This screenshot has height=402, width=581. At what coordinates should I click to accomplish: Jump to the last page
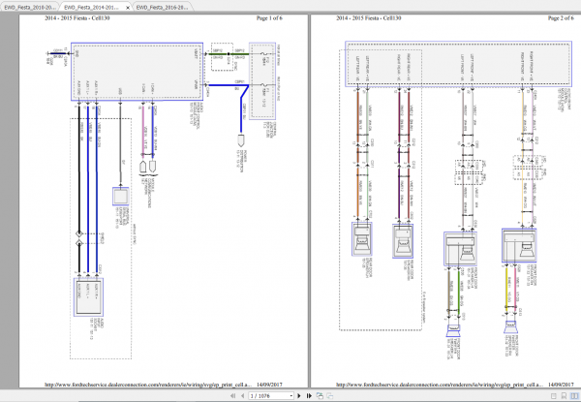(x=309, y=395)
